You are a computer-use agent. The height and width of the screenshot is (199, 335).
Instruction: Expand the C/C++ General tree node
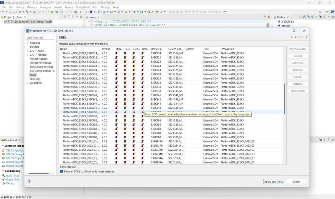[28, 55]
